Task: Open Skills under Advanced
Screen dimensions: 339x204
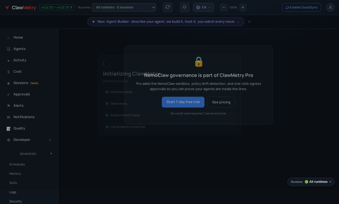Action: pos(13,183)
